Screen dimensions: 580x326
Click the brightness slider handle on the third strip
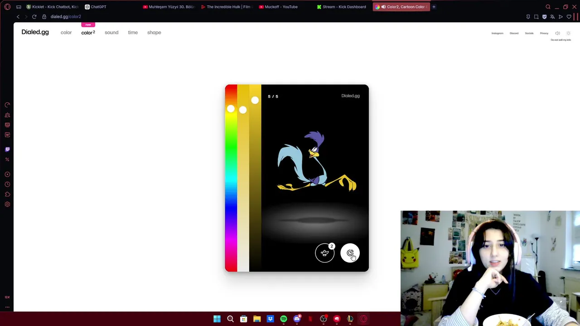click(255, 101)
